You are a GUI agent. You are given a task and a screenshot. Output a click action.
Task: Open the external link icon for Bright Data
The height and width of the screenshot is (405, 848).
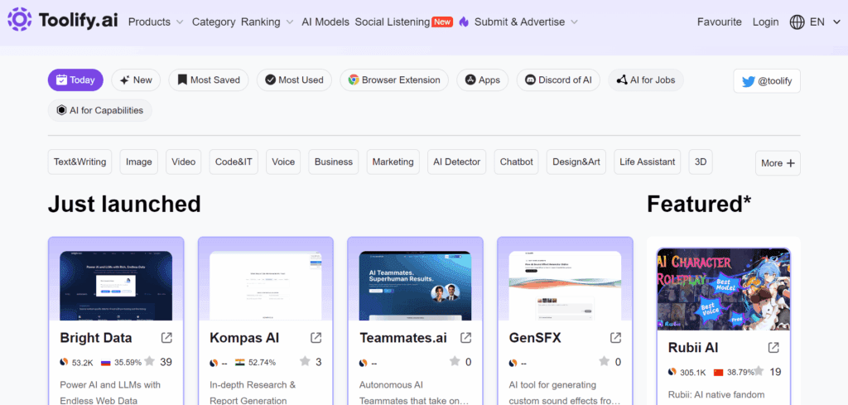point(166,338)
